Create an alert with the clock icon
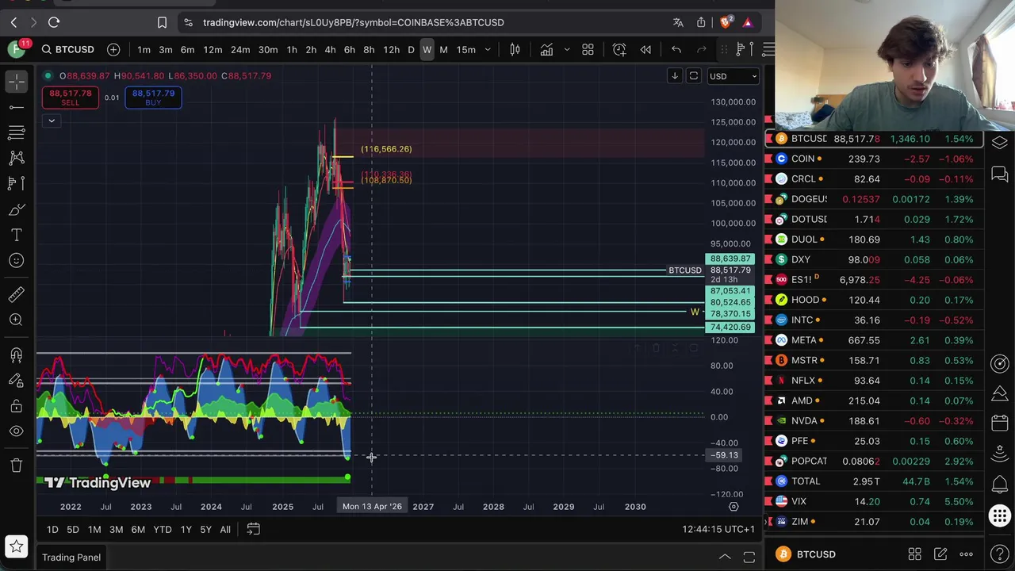 pos(619,50)
